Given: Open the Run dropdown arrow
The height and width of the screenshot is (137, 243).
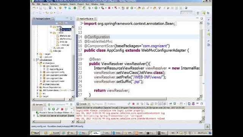Looking at the screenshot, I should click(99, 8).
